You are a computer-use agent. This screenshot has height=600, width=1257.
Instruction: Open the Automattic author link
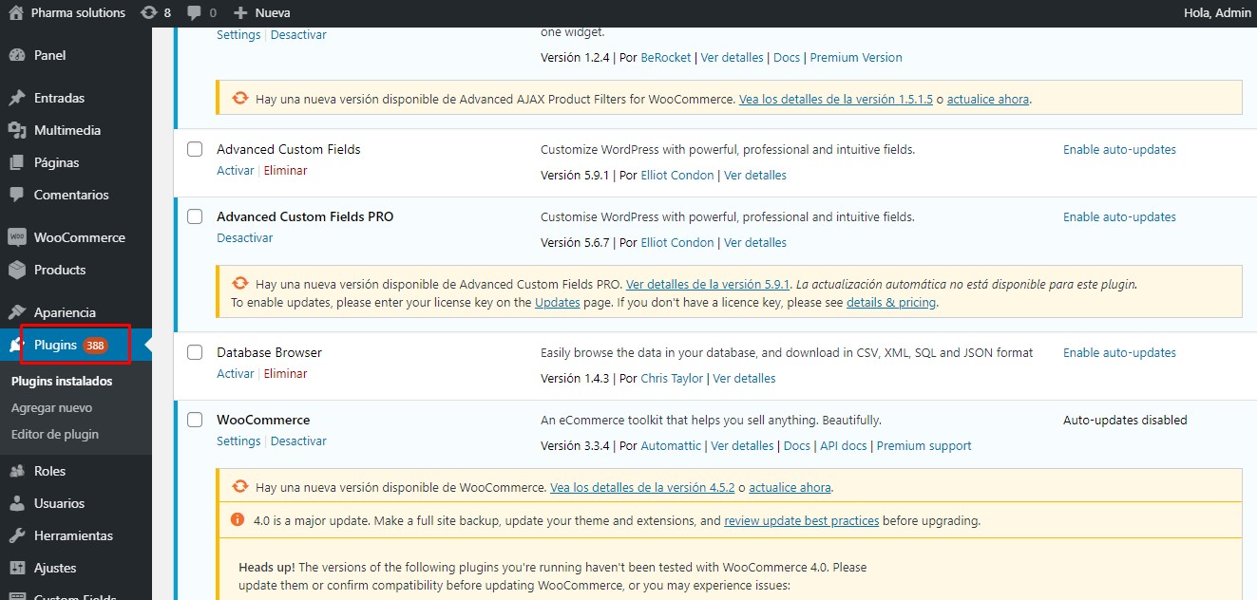[x=671, y=446]
